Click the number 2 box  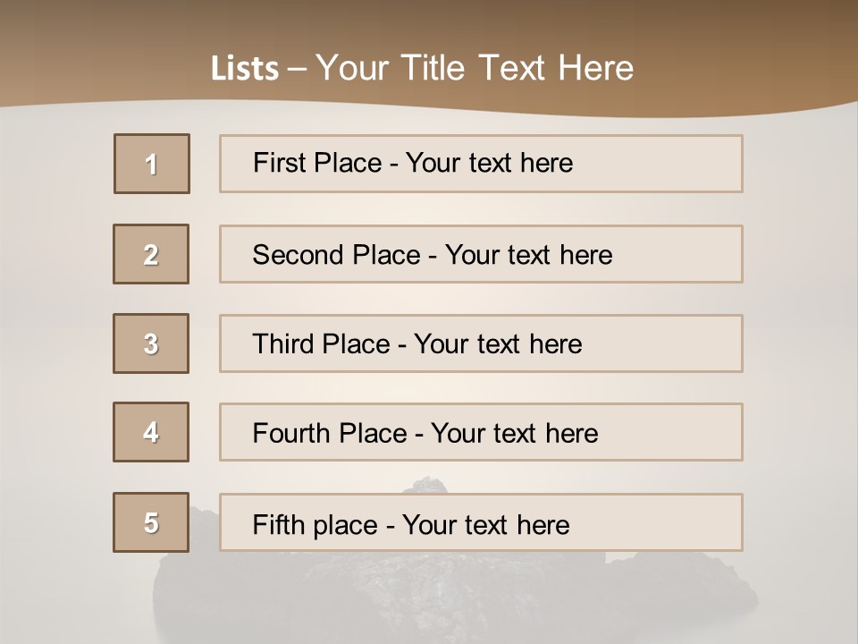coord(151,254)
